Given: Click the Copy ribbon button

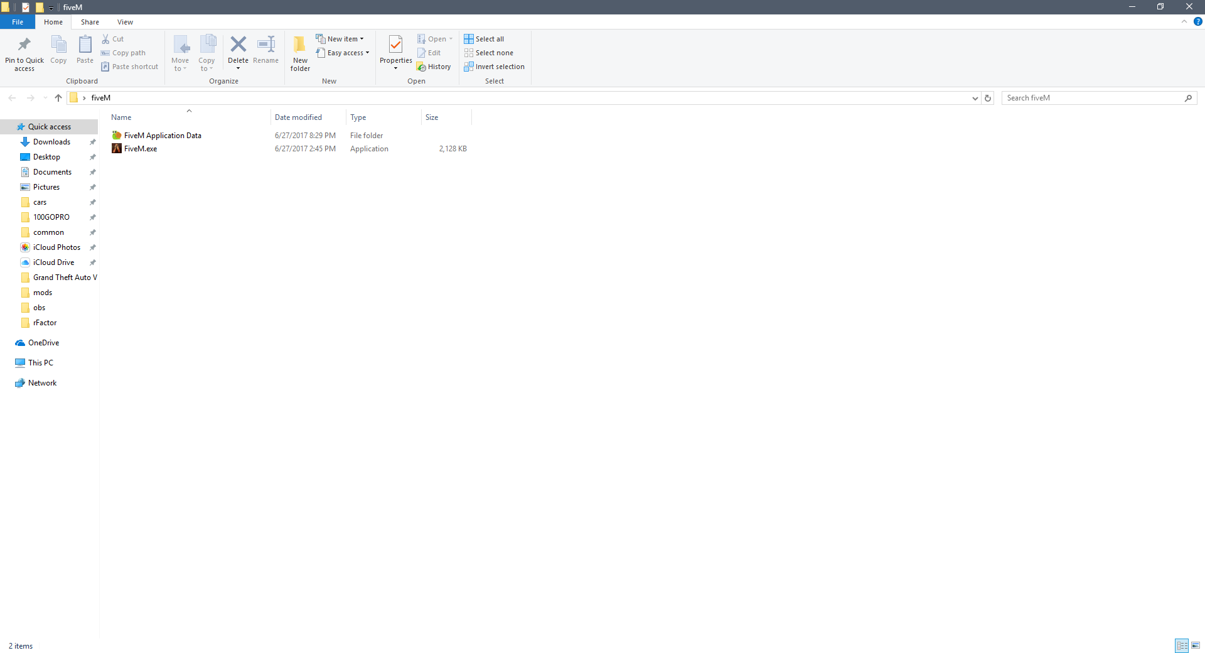Looking at the screenshot, I should (x=58, y=50).
